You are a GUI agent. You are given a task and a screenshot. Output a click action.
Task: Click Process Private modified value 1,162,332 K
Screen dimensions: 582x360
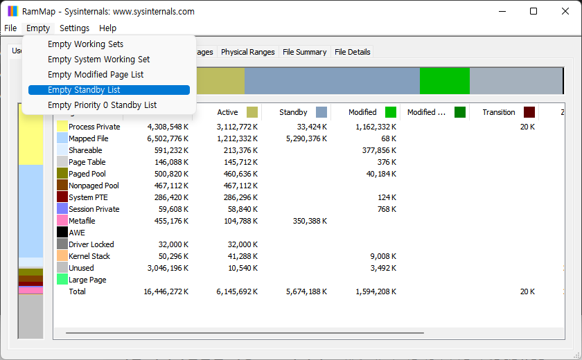click(376, 127)
